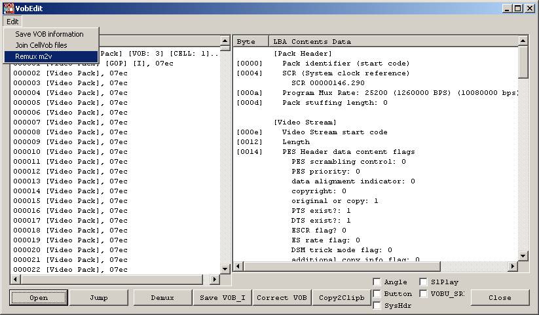
Task: Select pack row 000019 [Video Pack]
Action: [x=71, y=240]
